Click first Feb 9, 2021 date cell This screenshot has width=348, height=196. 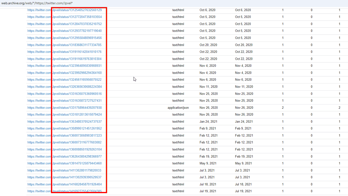point(207,128)
